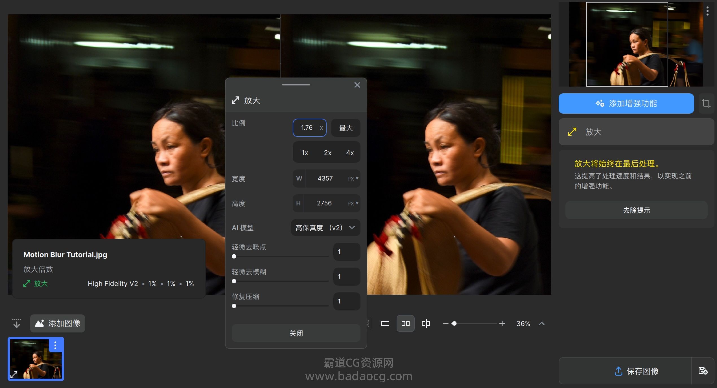Click the height field showing 2756
Viewport: 717px width, 388px height.
(324, 203)
